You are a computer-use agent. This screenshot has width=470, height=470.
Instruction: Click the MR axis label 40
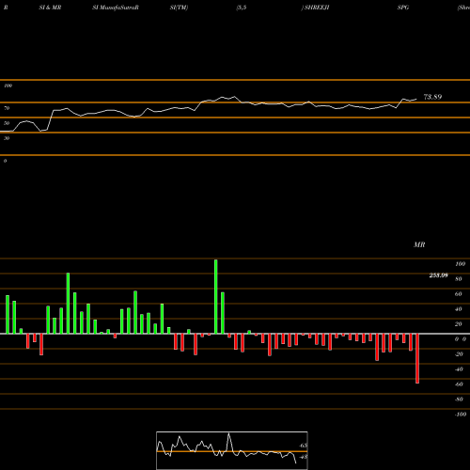point(459,309)
